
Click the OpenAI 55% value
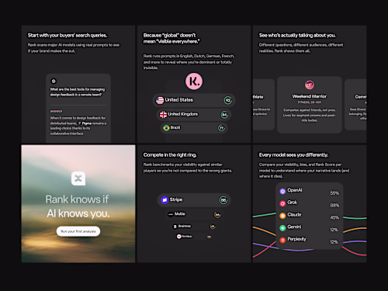pos(334,193)
